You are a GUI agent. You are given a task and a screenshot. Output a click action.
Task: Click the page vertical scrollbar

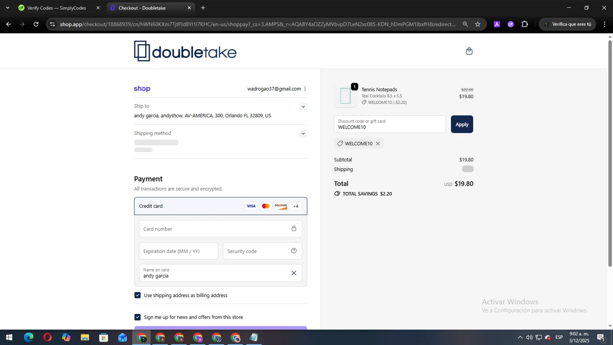pyautogui.click(x=610, y=154)
